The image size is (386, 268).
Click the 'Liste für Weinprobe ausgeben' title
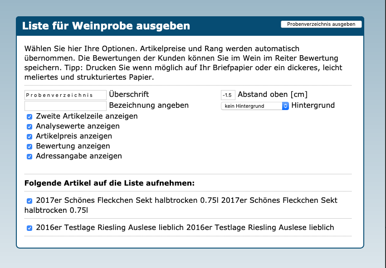pos(106,26)
